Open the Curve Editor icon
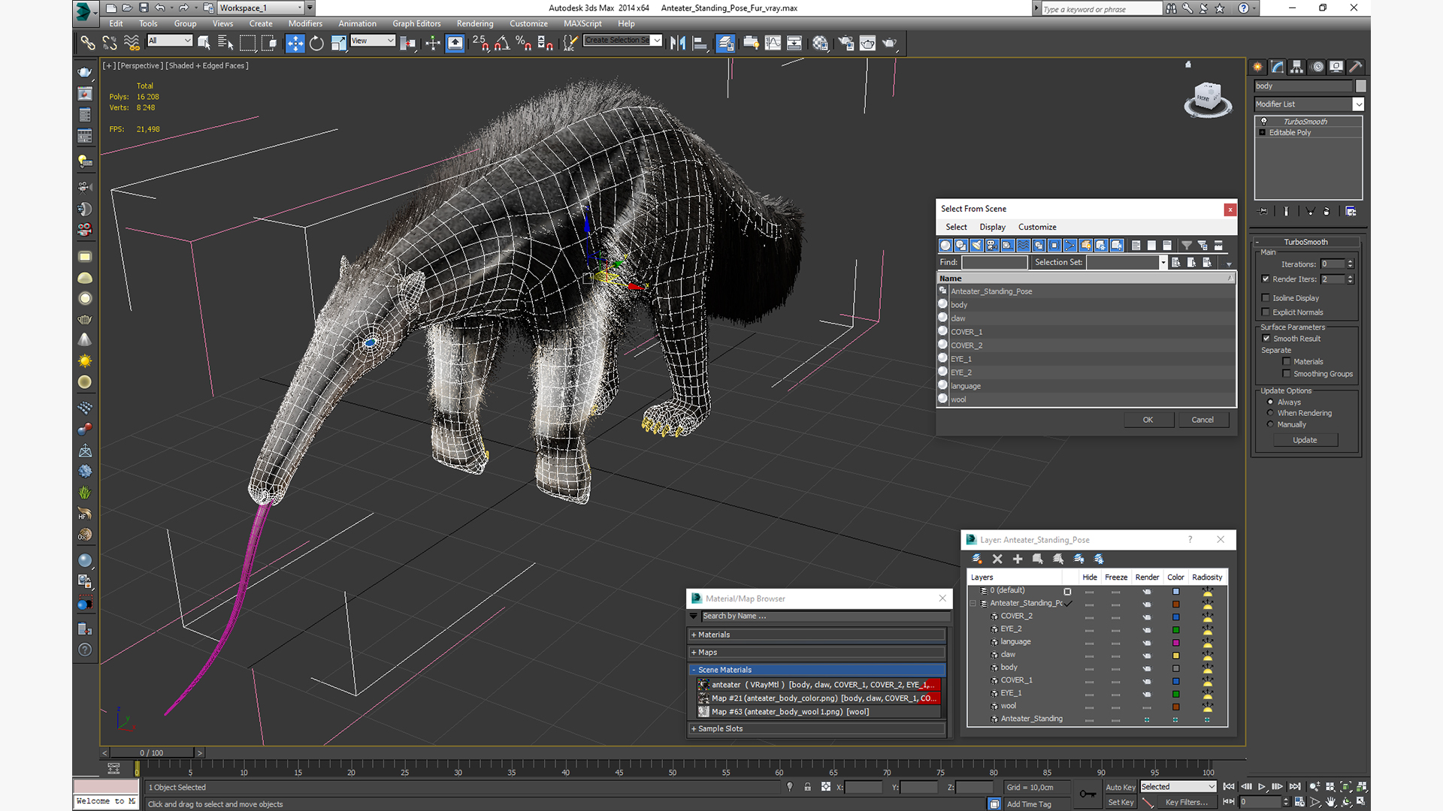This screenshot has height=811, width=1443. point(773,43)
